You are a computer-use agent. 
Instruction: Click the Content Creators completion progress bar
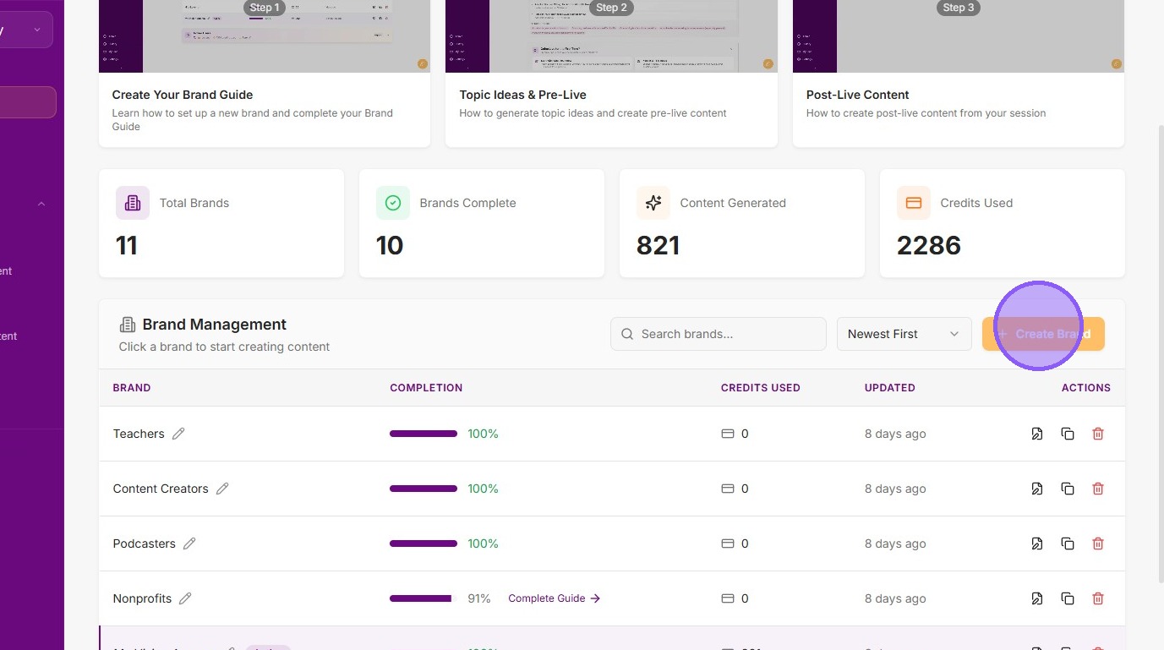pyautogui.click(x=424, y=489)
